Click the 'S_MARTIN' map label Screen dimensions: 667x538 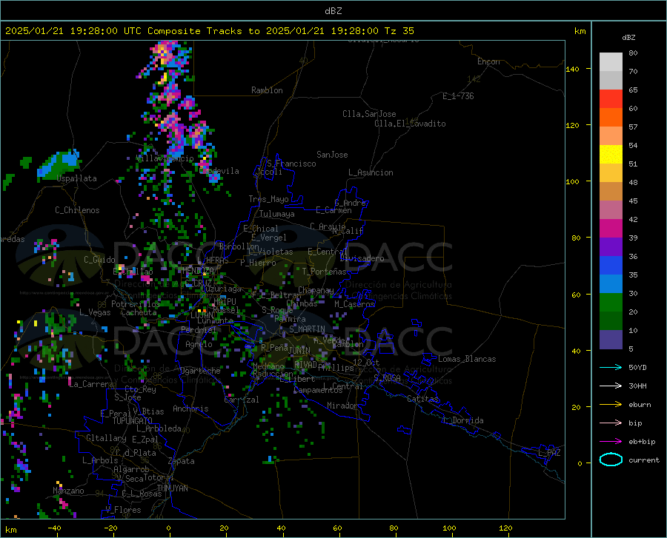[x=307, y=329]
